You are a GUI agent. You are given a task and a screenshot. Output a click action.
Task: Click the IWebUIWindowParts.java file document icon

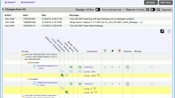[x=34, y=83]
